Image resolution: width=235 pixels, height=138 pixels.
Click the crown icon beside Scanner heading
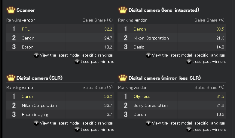pyautogui.click(x=11, y=10)
